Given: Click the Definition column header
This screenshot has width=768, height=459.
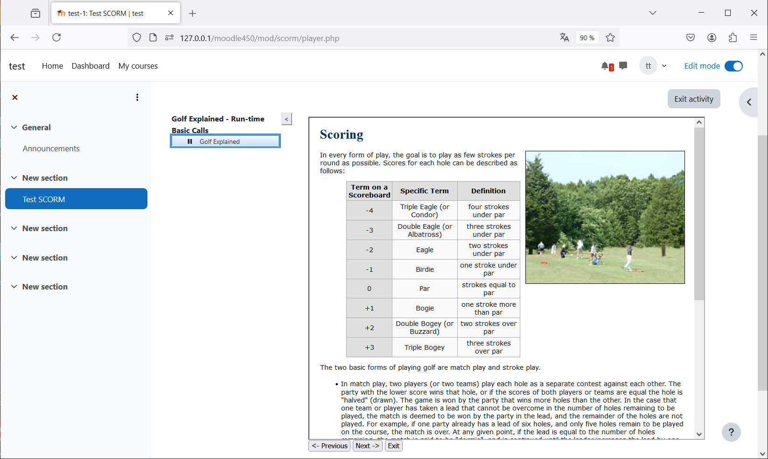Looking at the screenshot, I should [x=489, y=191].
